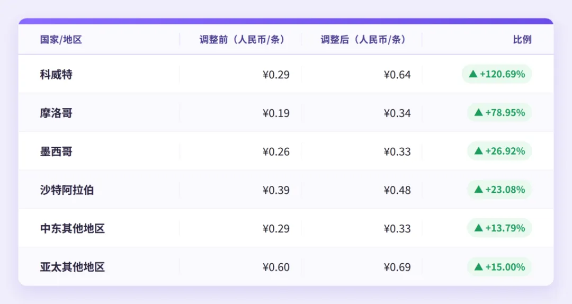Select the 亚太其他地区 row name
572x304 pixels.
coord(72,267)
